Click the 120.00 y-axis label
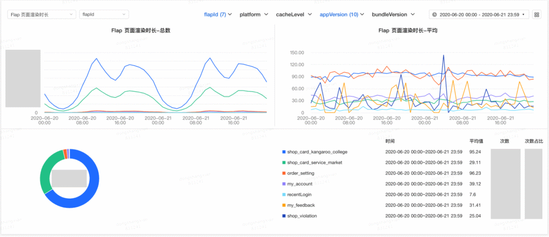 click(297, 64)
